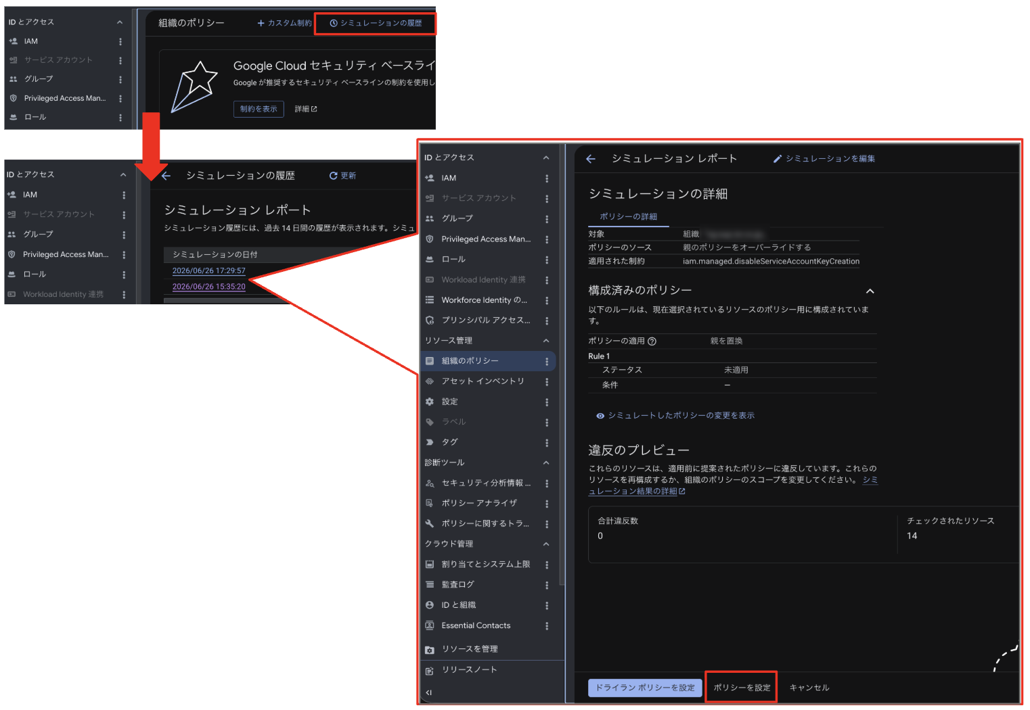This screenshot has width=1030, height=710.
Task: Click the ドライラン ポリシーを設定 button
Action: click(645, 688)
